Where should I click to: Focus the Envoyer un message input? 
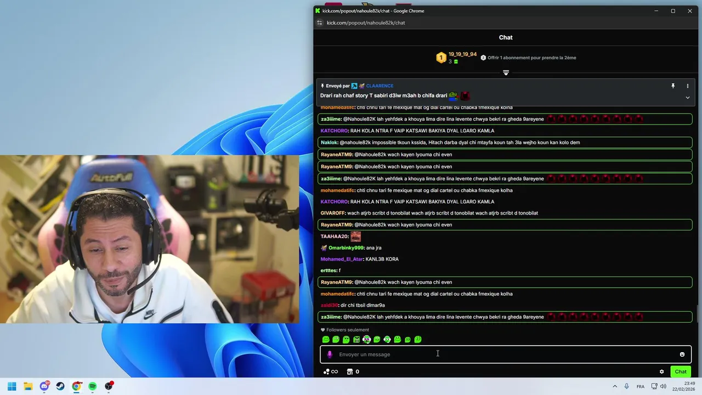tap(506, 354)
